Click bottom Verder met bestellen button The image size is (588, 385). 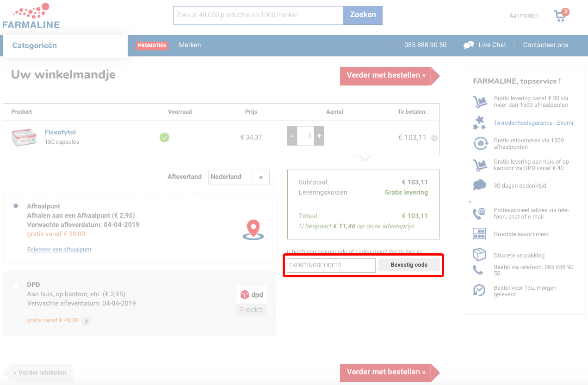[x=390, y=373]
